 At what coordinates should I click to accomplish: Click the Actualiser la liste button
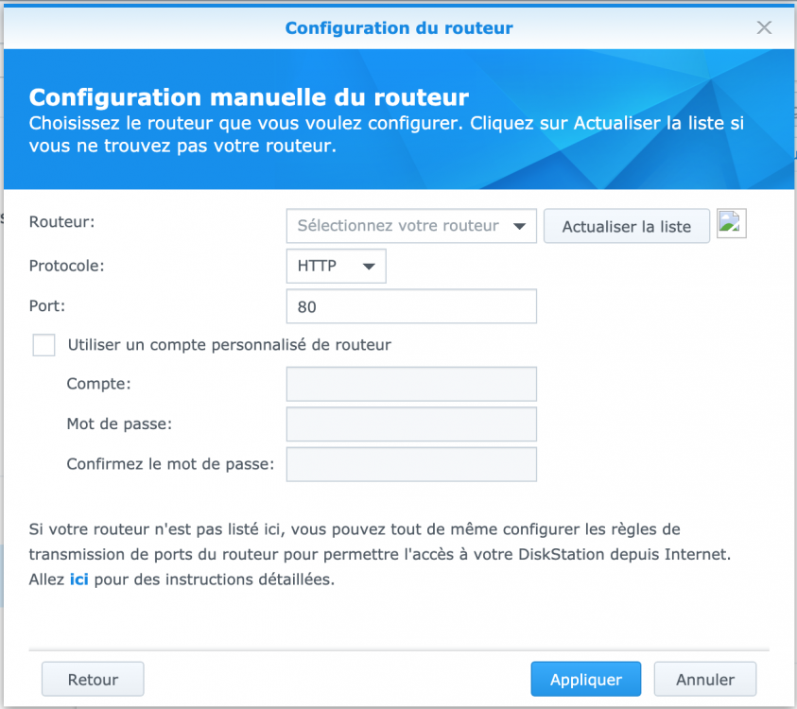[x=626, y=227]
